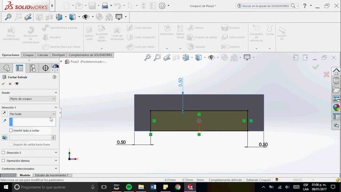Click the lower-left 0.50 dimension
341x192 pixels.
click(121, 142)
